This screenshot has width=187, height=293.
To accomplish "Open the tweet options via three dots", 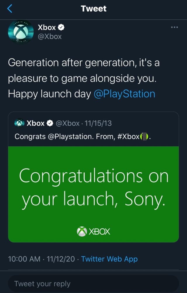I will (x=174, y=27).
